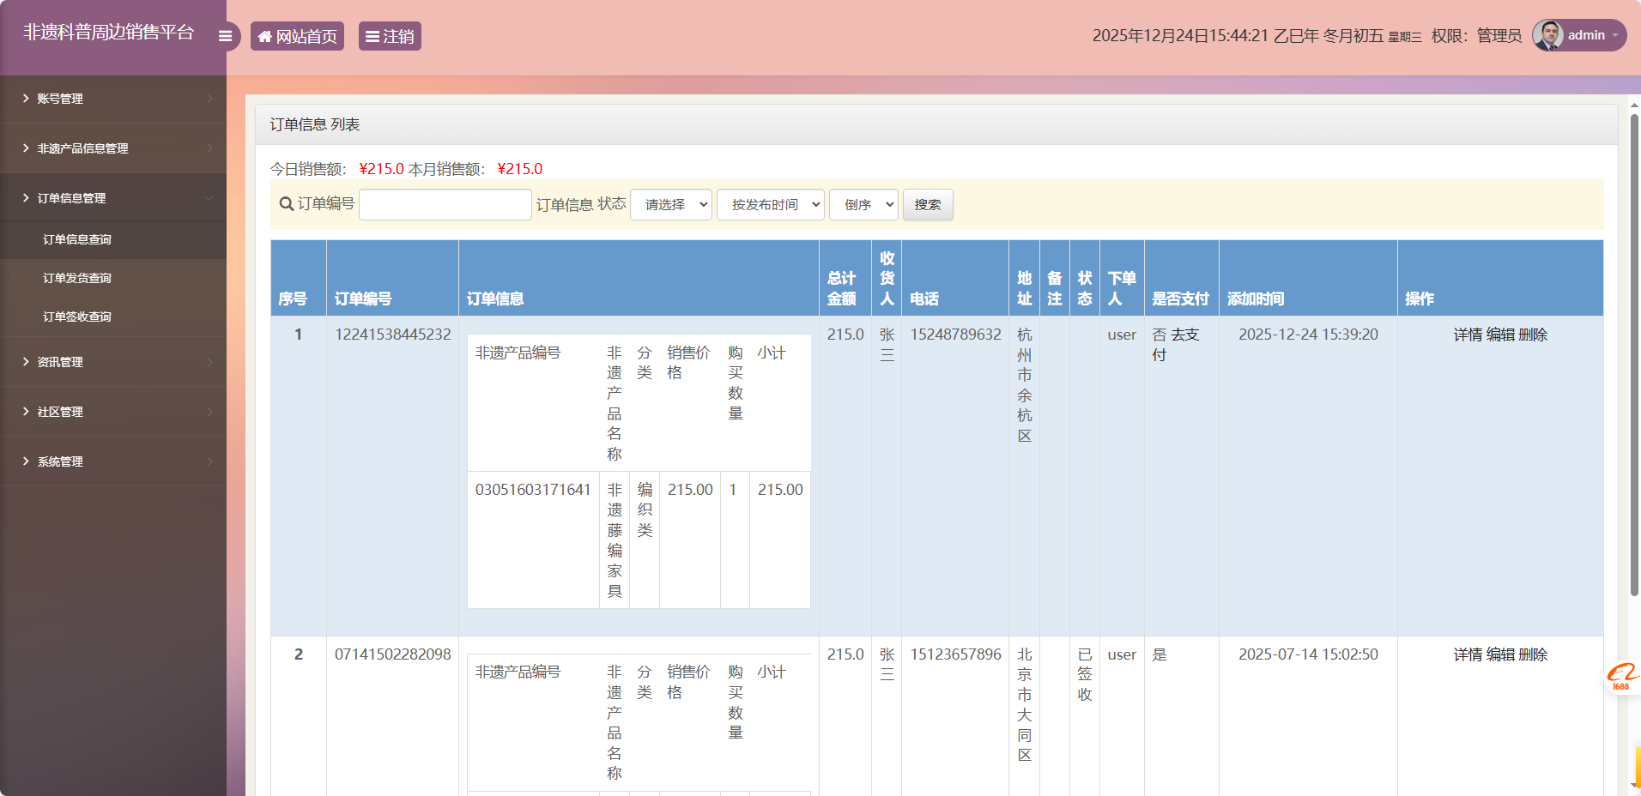Click the chevron icon beside 系统管理
Screen dimensions: 1641x796
25,461
